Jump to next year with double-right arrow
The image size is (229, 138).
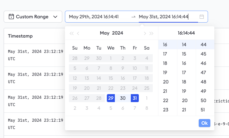151,33
